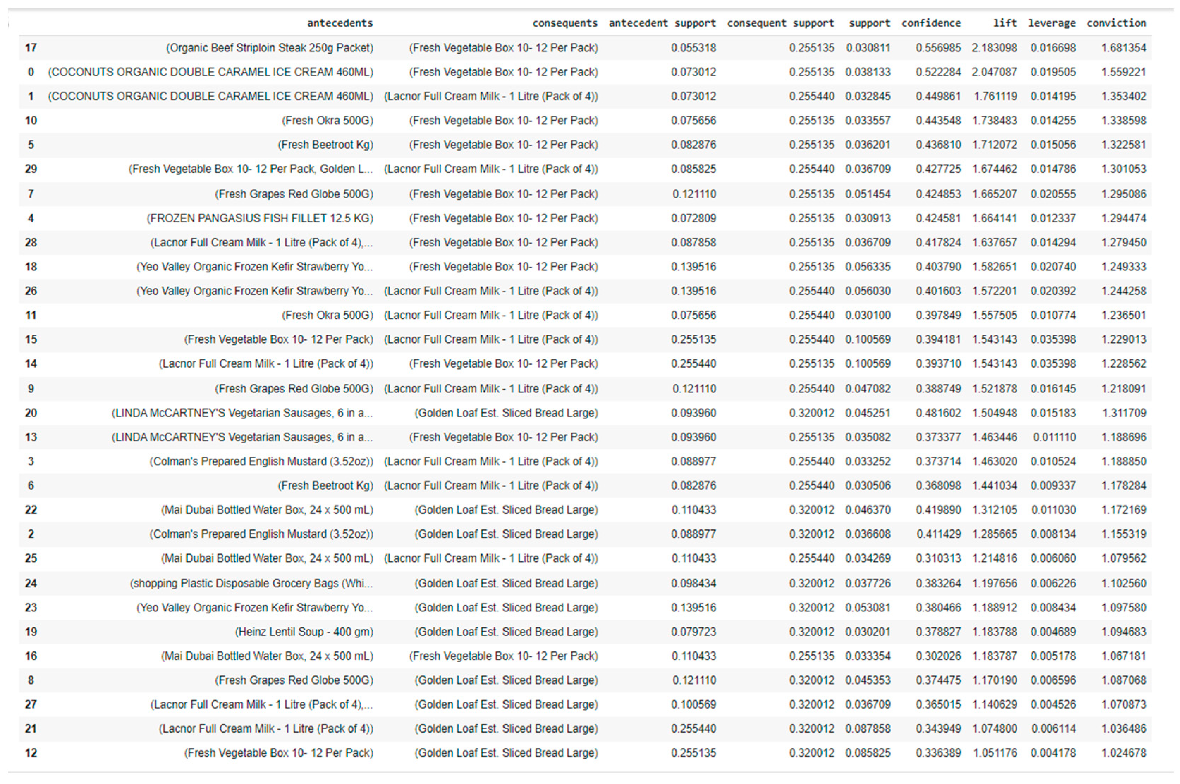Click the Fresh Beetroot Kg antecedent in row 5
Image resolution: width=1180 pixels, height=784 pixels.
click(x=325, y=145)
